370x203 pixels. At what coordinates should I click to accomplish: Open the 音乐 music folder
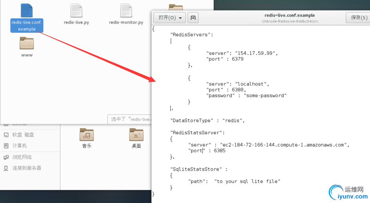click(87, 135)
